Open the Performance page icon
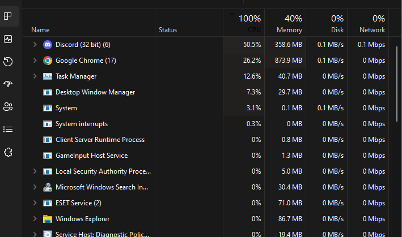402x237 pixels. click(x=8, y=39)
